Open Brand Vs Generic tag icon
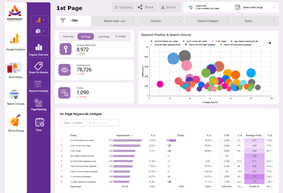 tap(39, 66)
